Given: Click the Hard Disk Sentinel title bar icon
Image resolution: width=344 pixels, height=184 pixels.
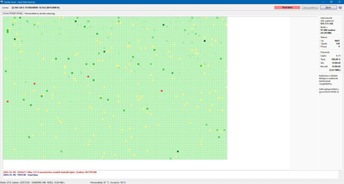Looking at the screenshot, I should click(2, 2).
